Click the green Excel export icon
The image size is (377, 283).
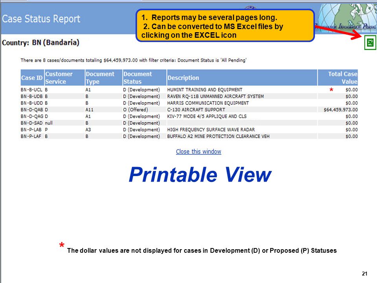[370, 42]
